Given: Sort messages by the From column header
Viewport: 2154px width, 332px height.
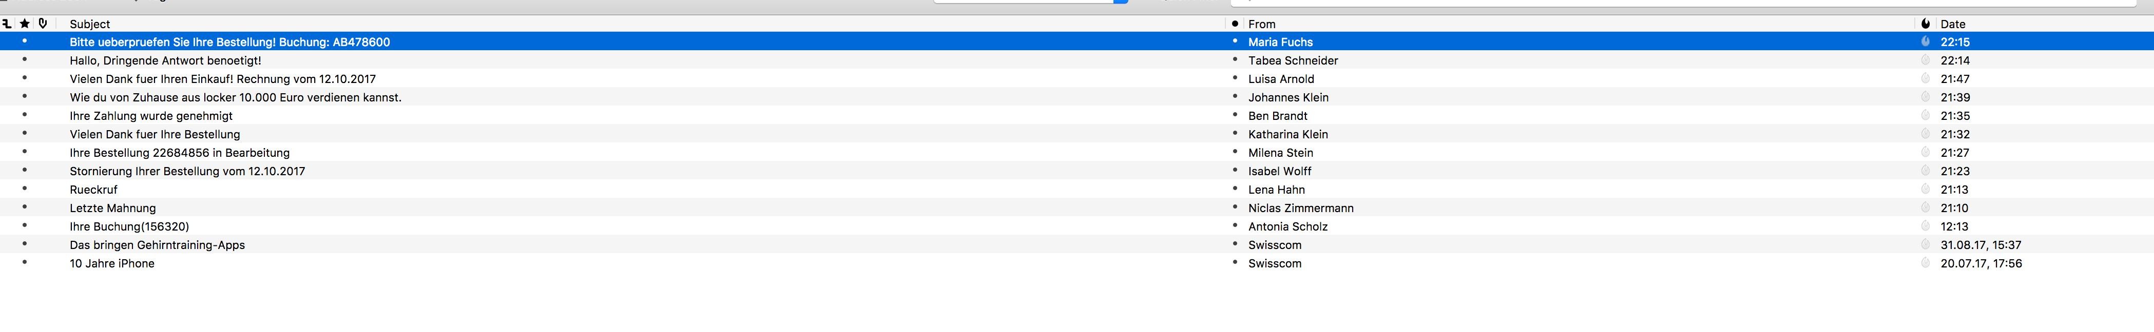Looking at the screenshot, I should pos(1261,24).
